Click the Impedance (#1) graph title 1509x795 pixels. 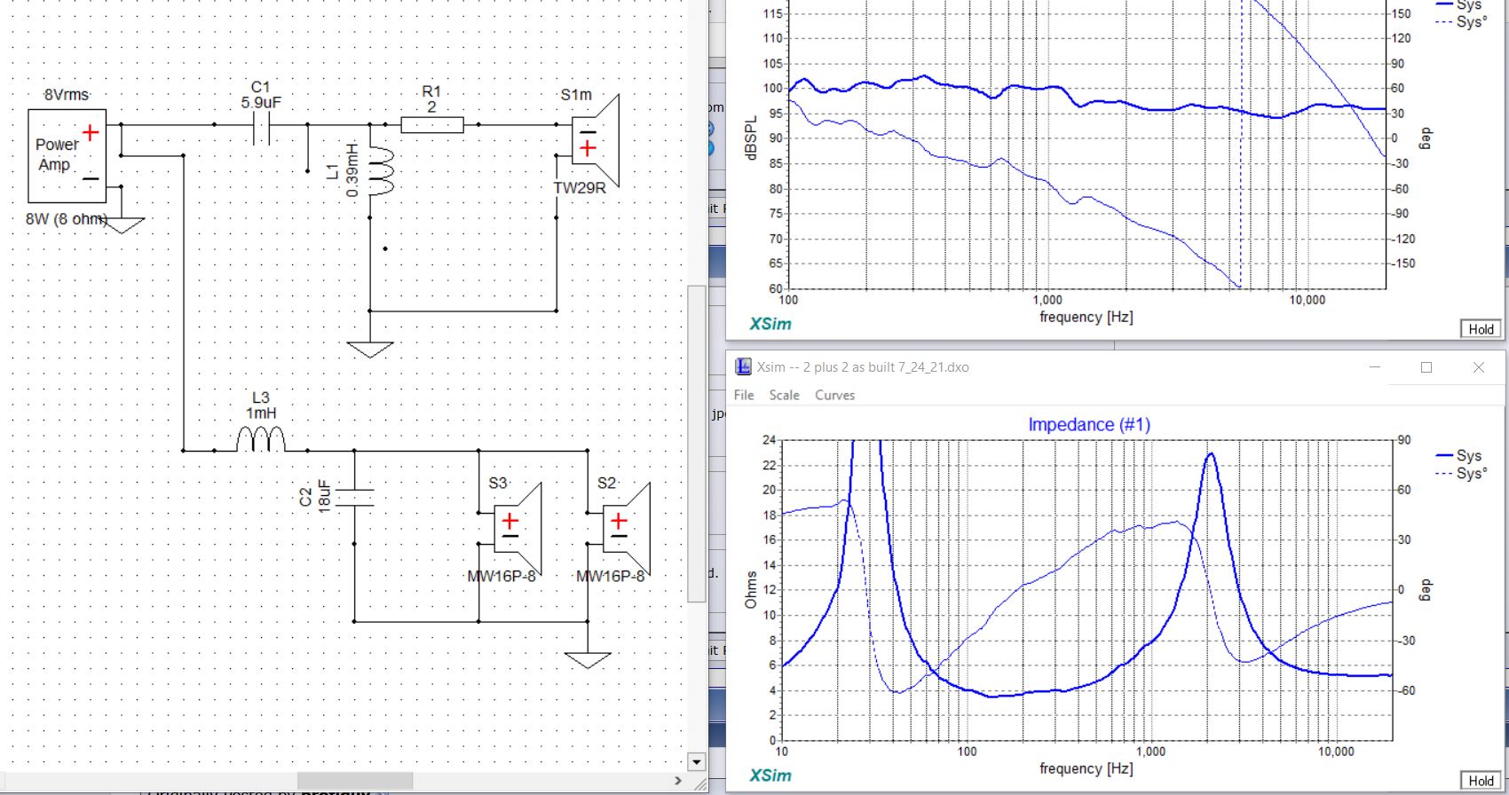click(1089, 425)
